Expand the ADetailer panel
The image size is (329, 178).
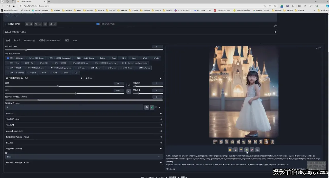pyautogui.click(x=84, y=113)
